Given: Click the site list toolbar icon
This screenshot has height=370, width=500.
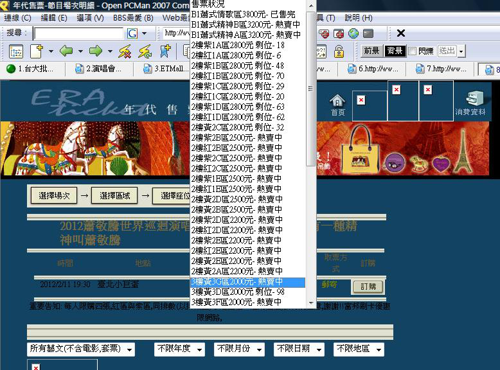Looking at the screenshot, I should (16, 51).
